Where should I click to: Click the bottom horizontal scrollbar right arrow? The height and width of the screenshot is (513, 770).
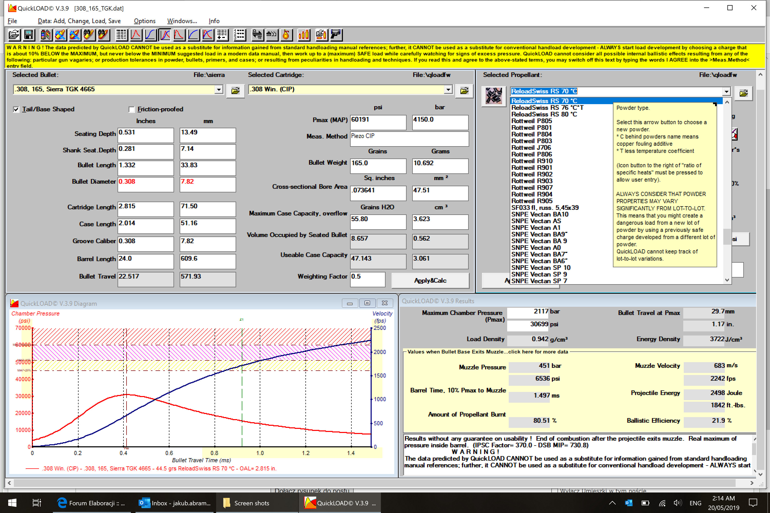coord(752,483)
